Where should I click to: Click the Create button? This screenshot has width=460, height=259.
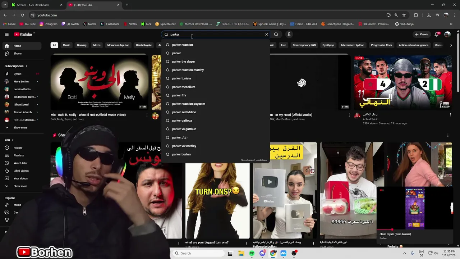(x=422, y=34)
